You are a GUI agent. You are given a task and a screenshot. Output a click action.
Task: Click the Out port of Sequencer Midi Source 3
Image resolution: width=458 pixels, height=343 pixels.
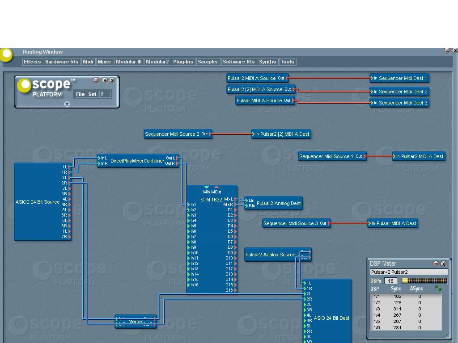pyautogui.click(x=329, y=223)
